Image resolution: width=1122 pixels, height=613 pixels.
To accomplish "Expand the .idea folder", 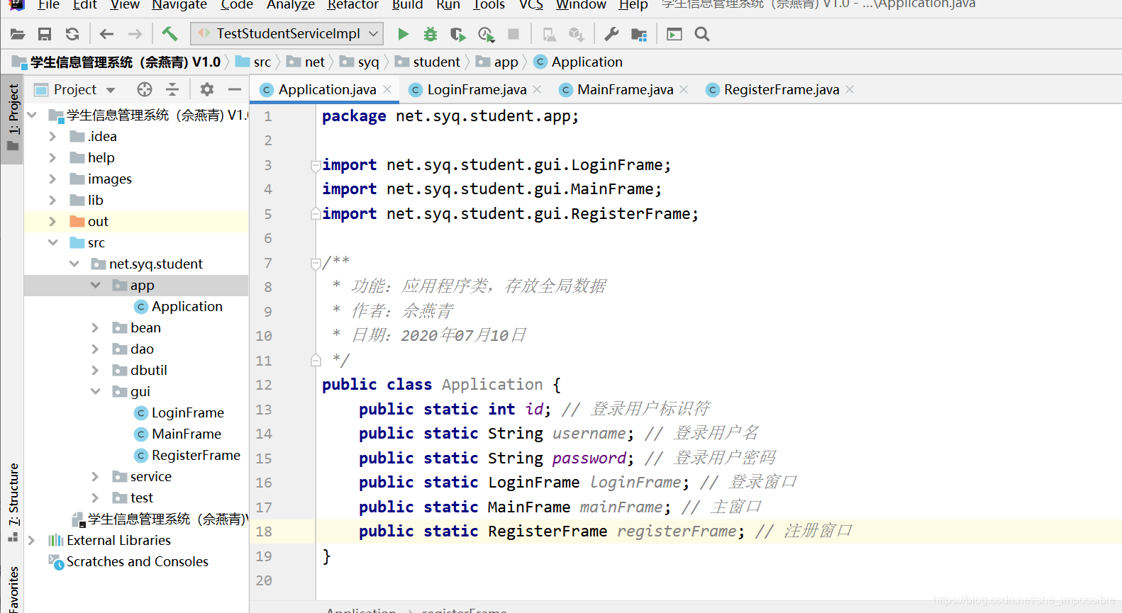I will (52, 136).
